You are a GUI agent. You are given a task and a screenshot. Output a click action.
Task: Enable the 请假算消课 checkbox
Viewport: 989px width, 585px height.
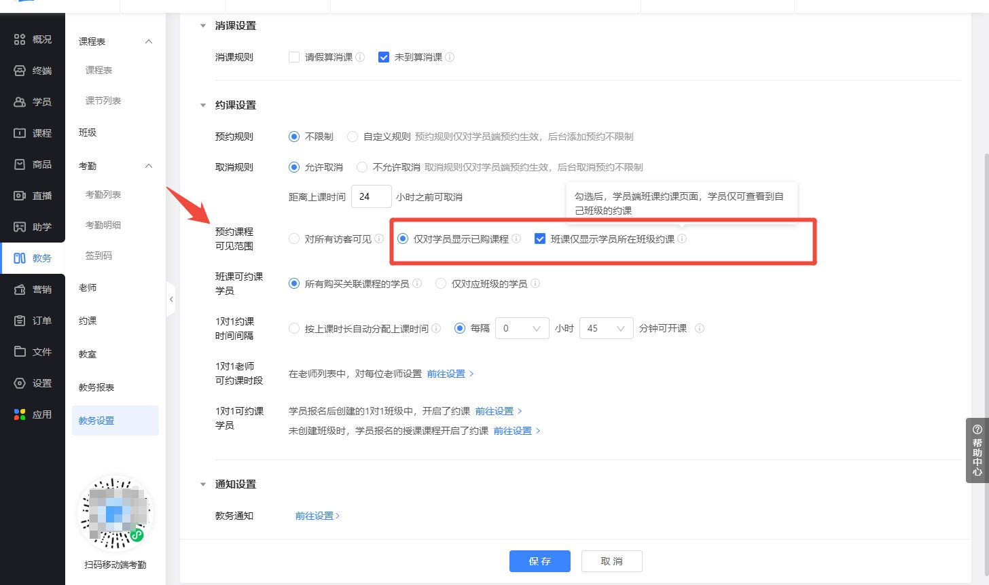[x=294, y=58]
